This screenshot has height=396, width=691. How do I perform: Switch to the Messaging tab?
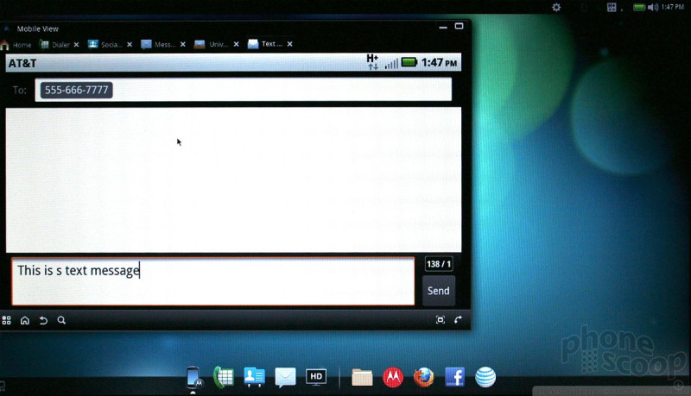159,45
